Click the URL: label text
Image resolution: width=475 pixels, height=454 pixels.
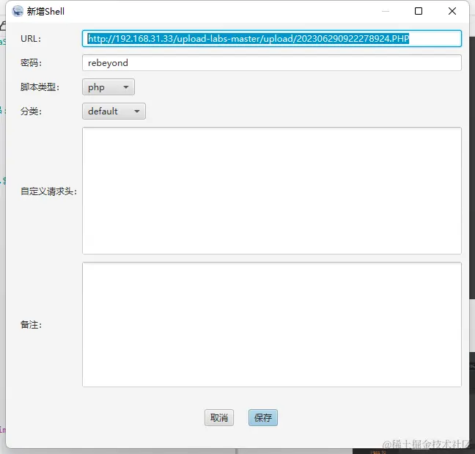[31, 39]
